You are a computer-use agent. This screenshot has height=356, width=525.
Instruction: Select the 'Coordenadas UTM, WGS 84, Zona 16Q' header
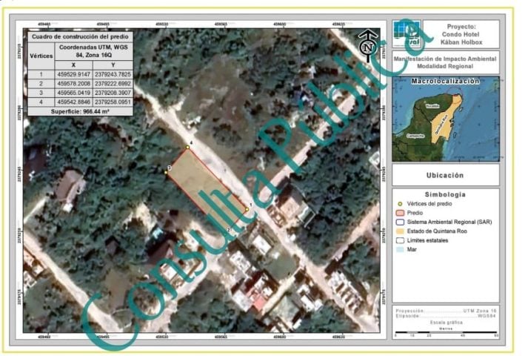pos(93,51)
